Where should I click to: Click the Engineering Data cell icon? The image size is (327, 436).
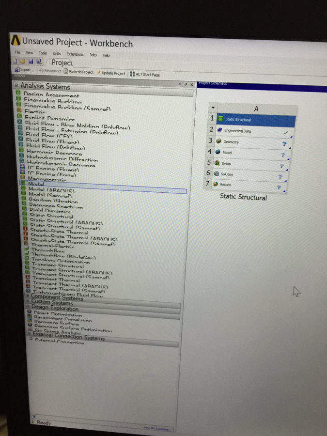pyautogui.click(x=219, y=130)
